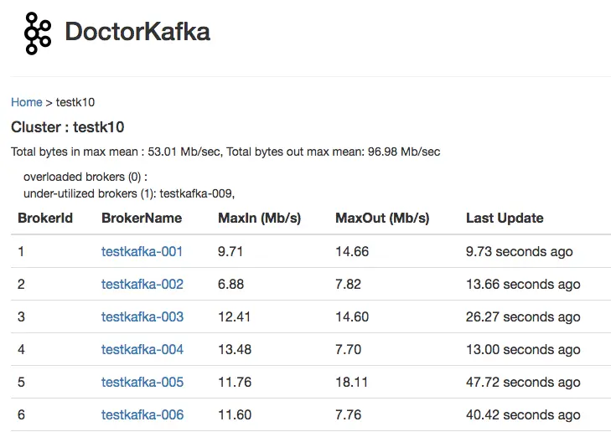Click the testk10 breadcrumb item
The image size is (611, 432).
point(75,102)
